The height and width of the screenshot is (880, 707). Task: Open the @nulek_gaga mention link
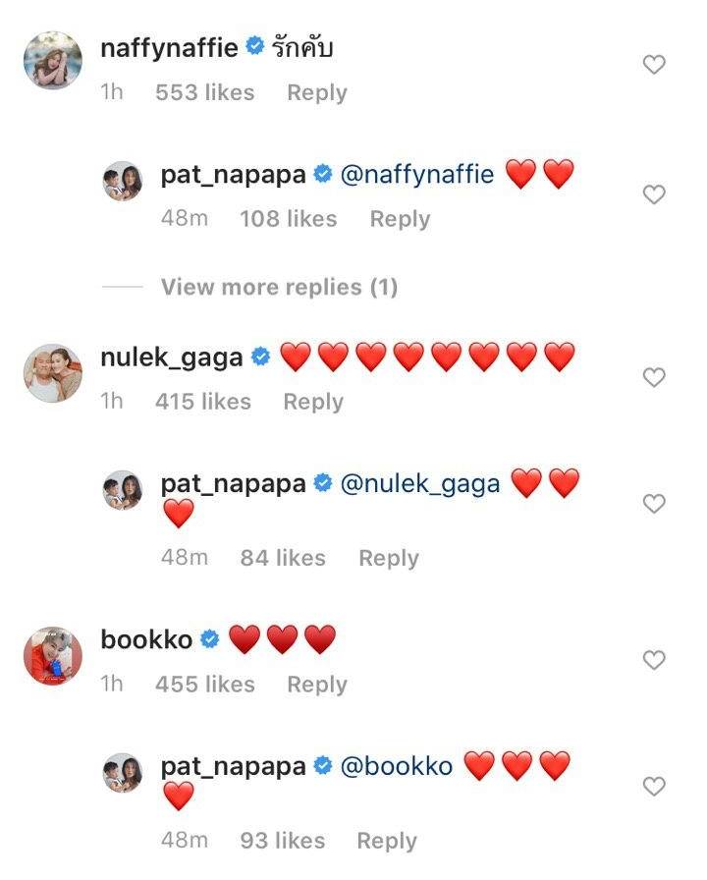[x=419, y=484]
